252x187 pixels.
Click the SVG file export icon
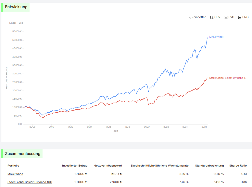point(226,17)
